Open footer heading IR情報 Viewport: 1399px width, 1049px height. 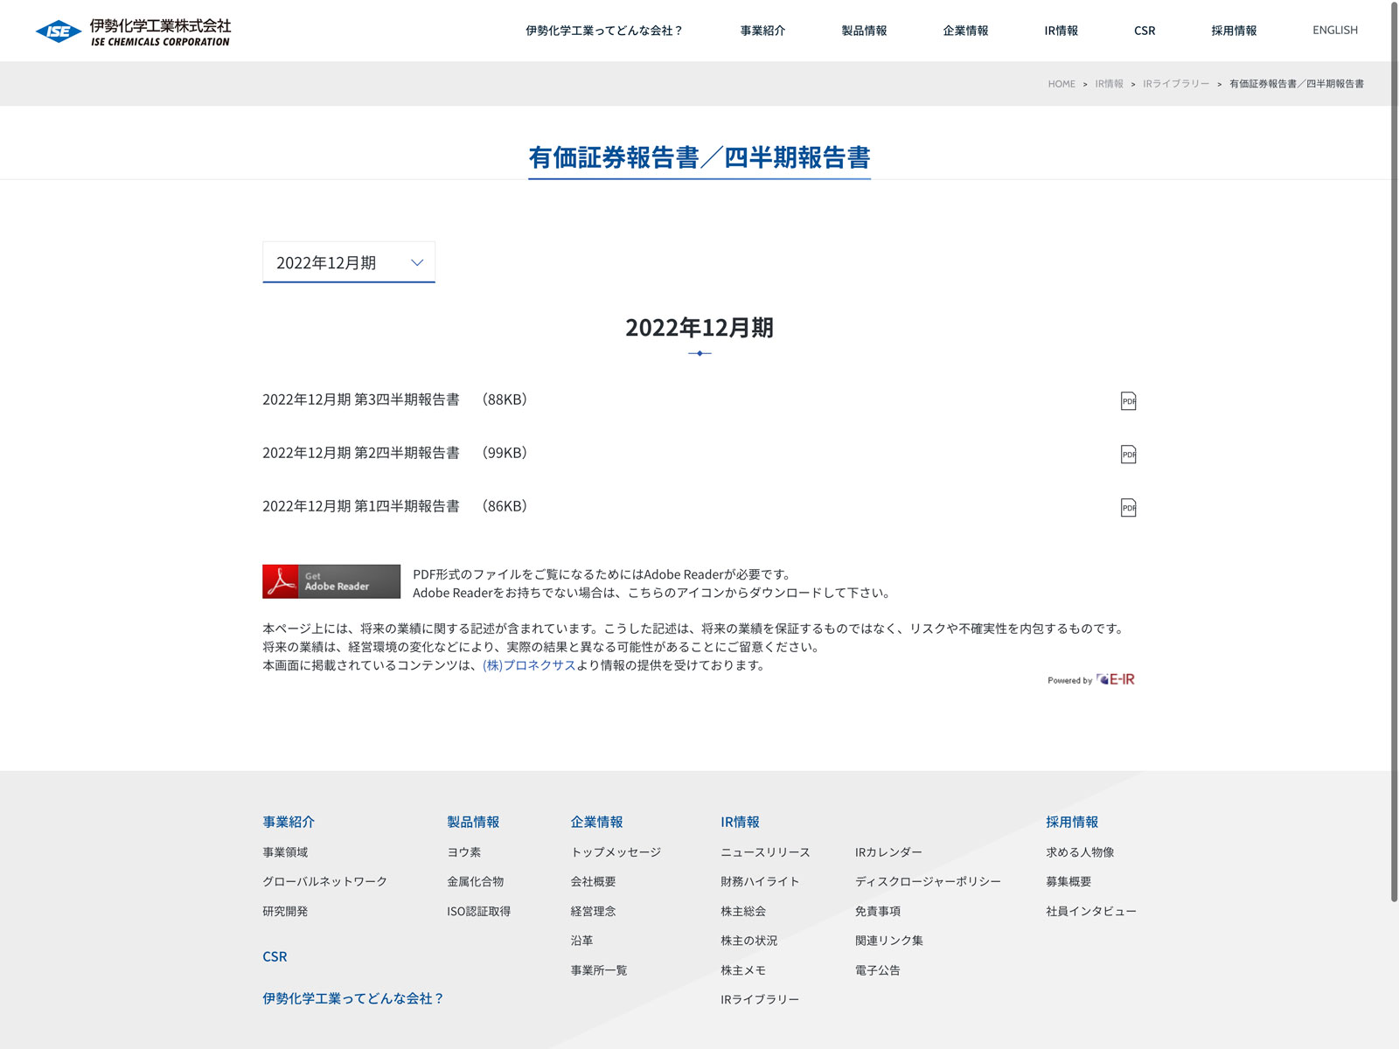click(x=740, y=822)
